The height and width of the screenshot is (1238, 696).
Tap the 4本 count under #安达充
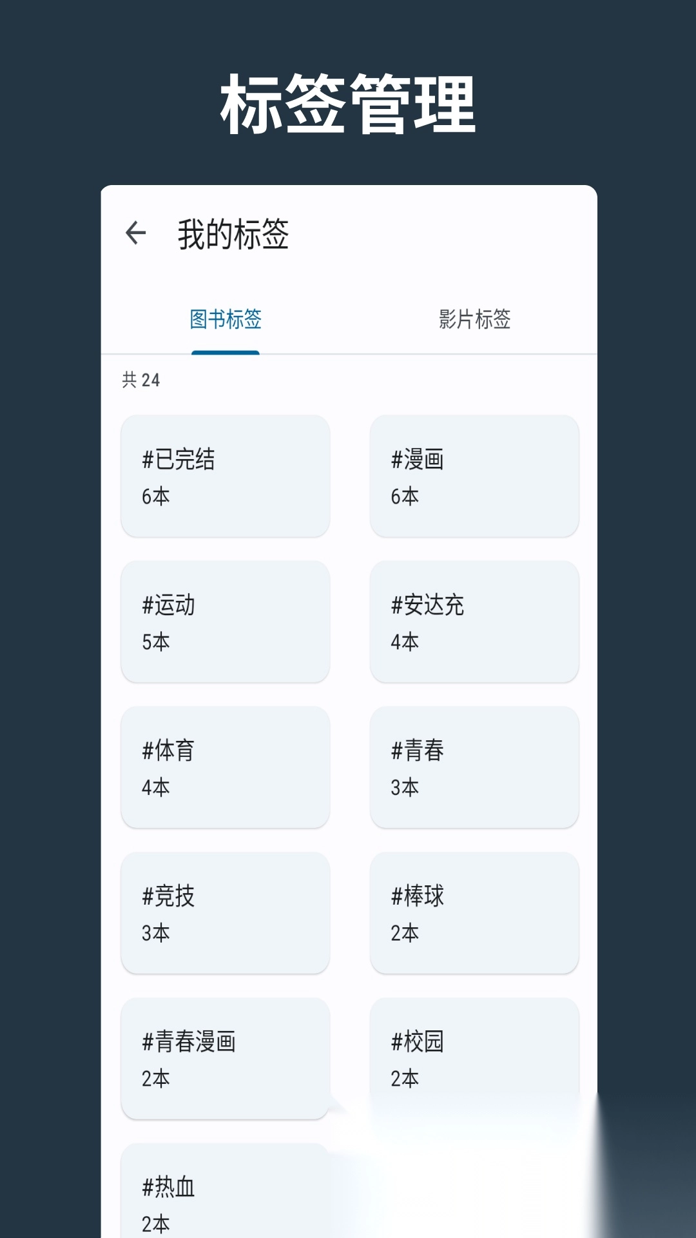(x=405, y=642)
